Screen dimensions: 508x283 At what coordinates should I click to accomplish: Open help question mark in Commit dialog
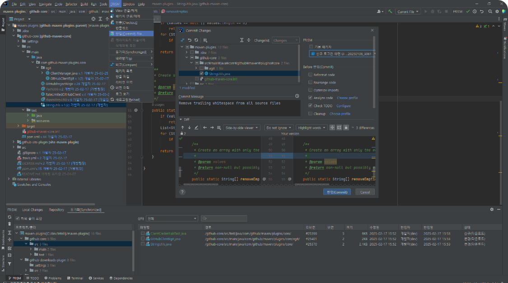(182, 192)
